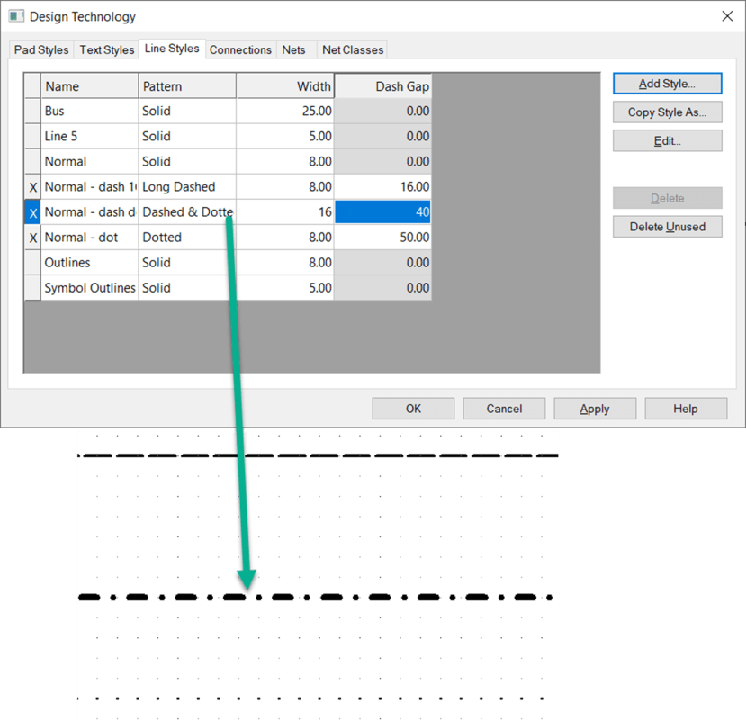Click the Pattern column header

click(x=187, y=86)
